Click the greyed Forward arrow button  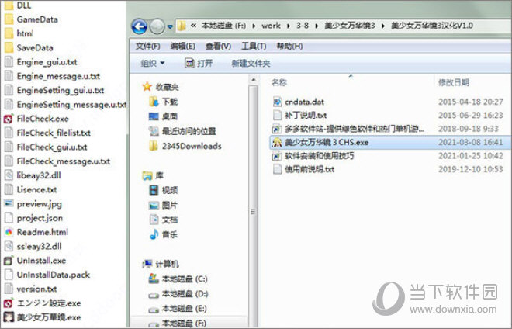pyautogui.click(x=157, y=26)
